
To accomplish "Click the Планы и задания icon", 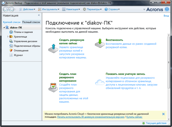I will 11,32.
